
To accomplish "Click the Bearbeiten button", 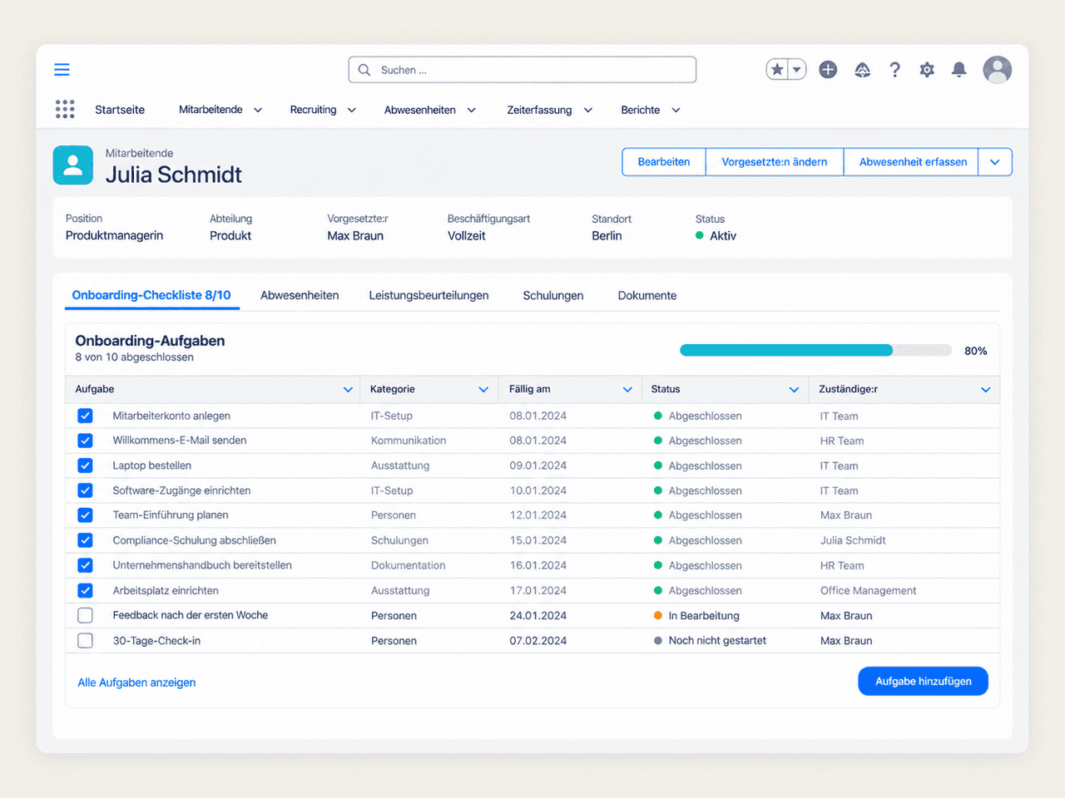I will coord(664,162).
